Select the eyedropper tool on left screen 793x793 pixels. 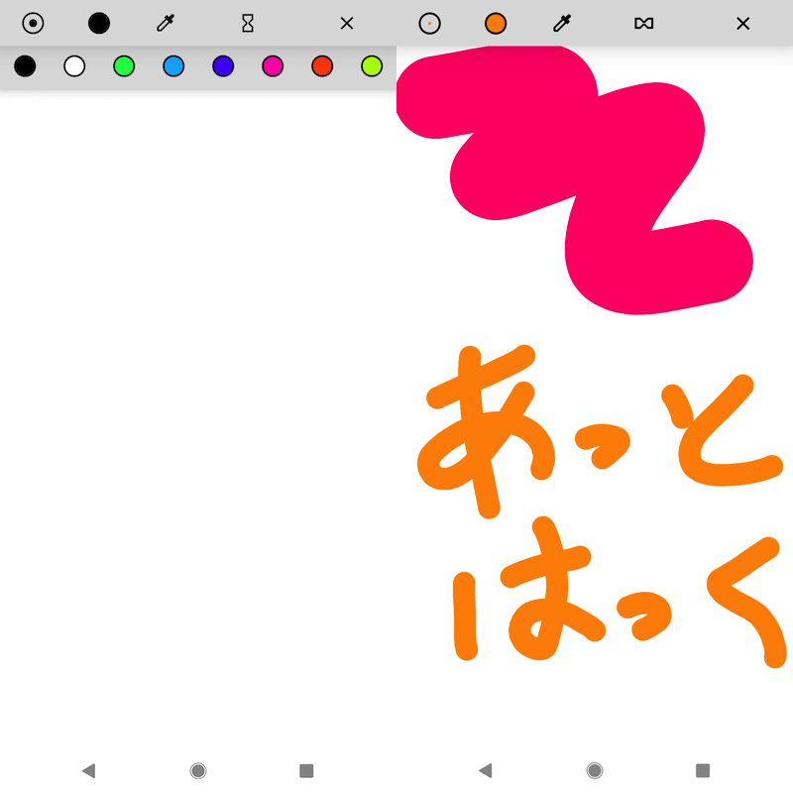pos(166,24)
